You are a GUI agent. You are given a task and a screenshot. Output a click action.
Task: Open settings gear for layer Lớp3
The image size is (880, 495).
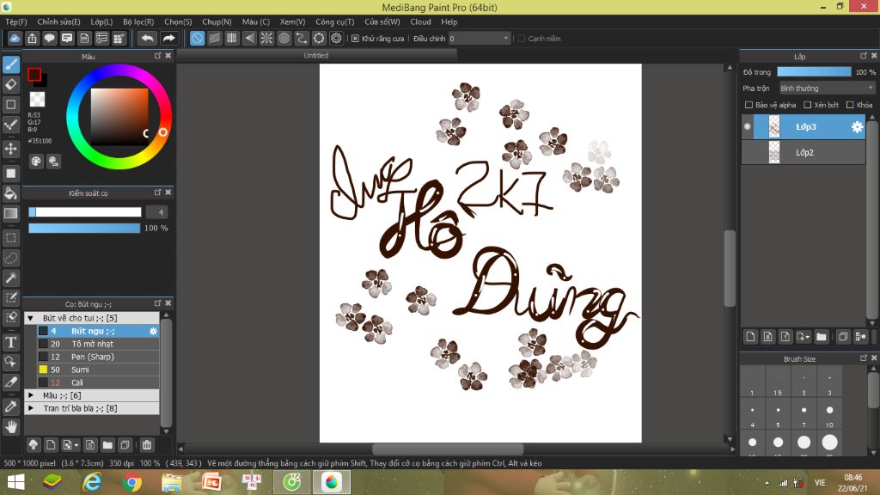(857, 127)
